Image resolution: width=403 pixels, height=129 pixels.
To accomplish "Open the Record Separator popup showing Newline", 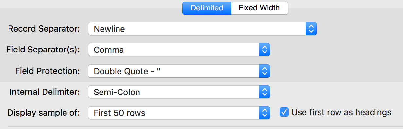I will (202, 29).
